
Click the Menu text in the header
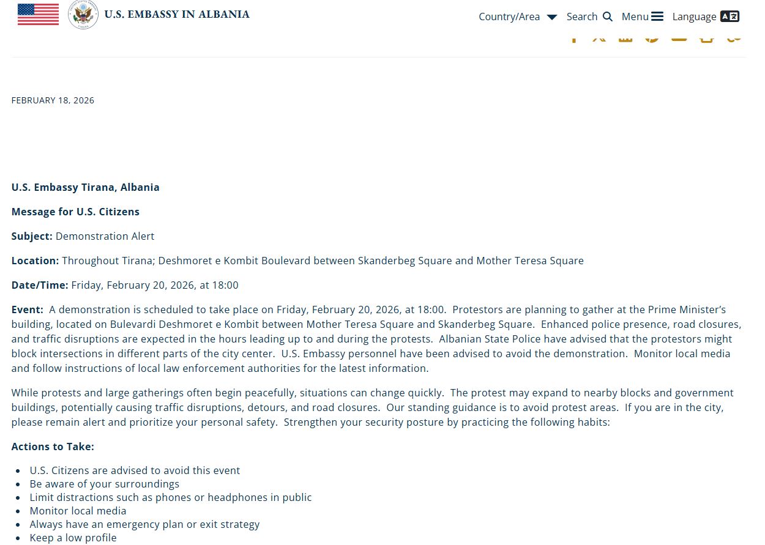[x=635, y=17]
